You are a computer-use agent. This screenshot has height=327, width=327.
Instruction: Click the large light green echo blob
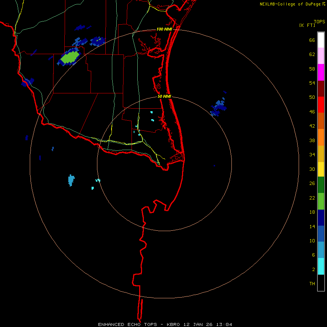70,57
